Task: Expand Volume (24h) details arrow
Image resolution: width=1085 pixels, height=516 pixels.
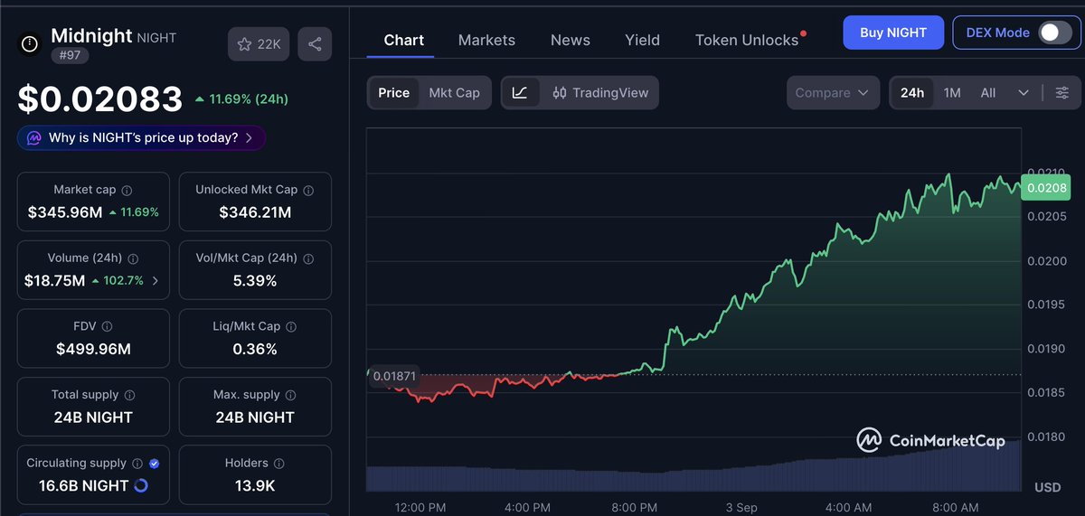Action: coord(156,281)
